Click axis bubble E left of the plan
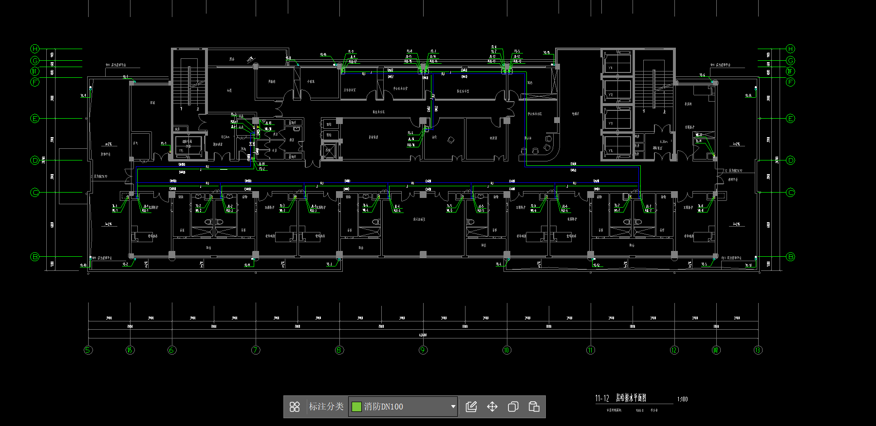Viewport: 876px width, 426px height. click(x=35, y=119)
